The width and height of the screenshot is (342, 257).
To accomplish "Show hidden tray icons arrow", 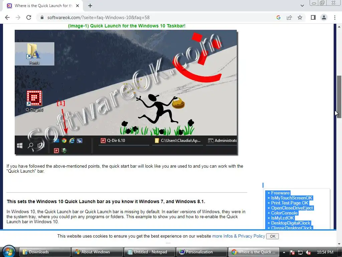I will [284, 252].
